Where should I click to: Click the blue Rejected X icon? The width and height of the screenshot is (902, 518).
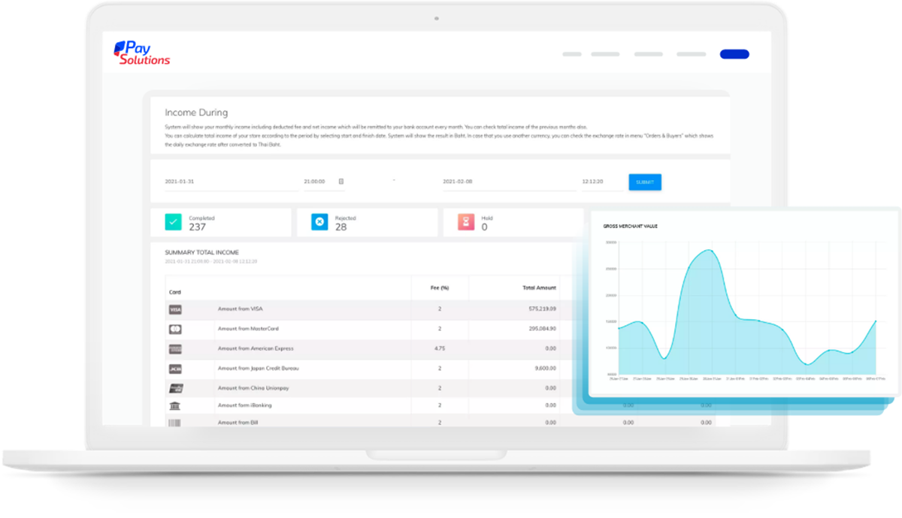point(319,221)
